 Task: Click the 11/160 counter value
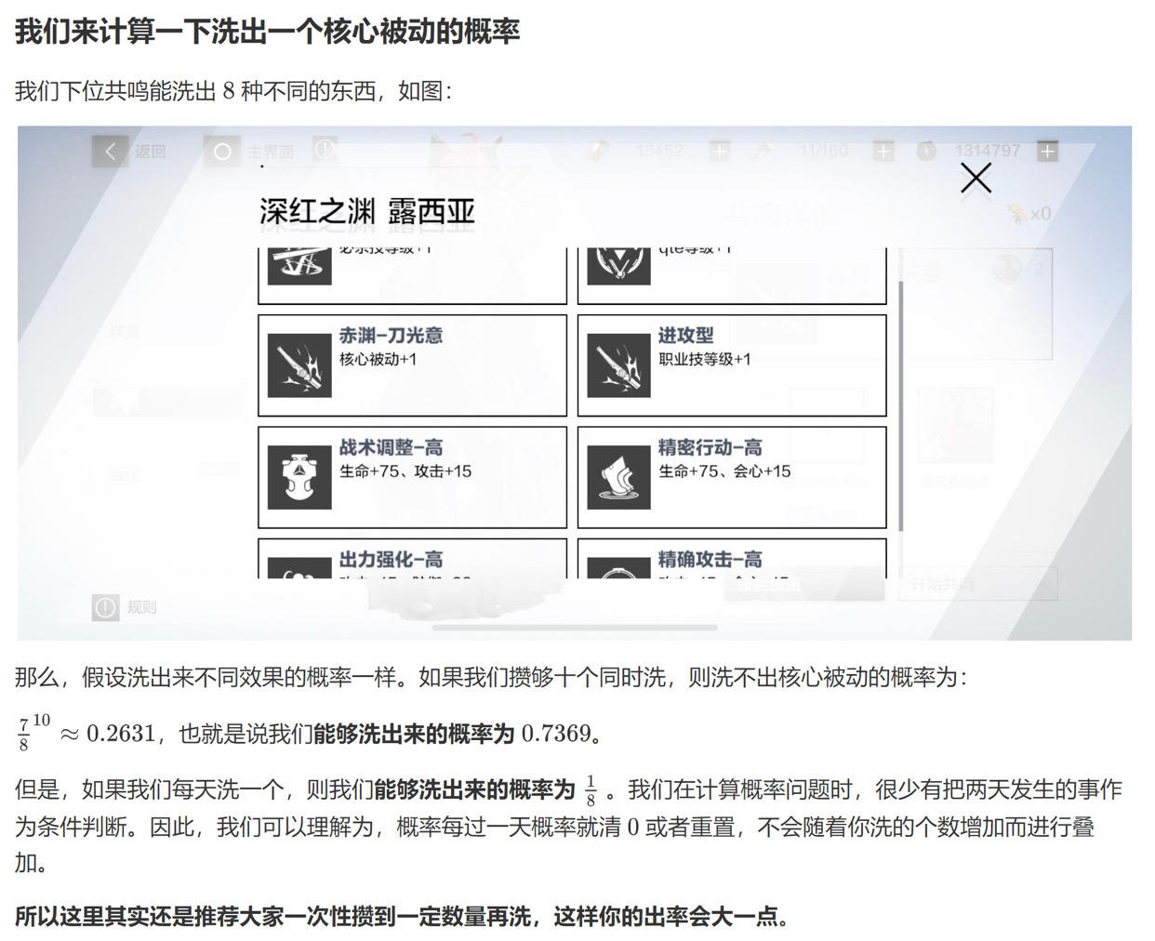pos(824,151)
